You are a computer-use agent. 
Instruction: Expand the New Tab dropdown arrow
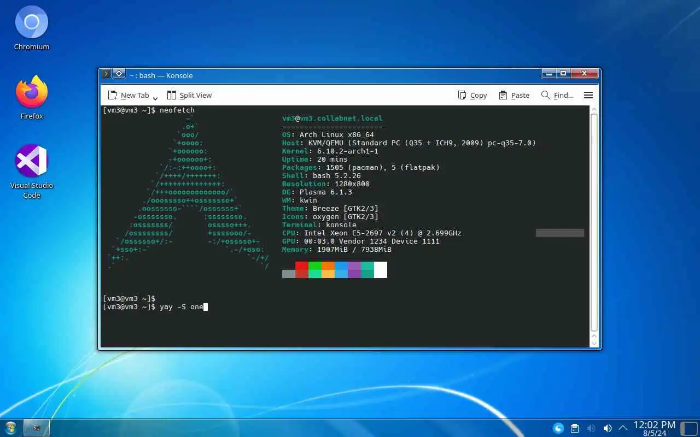(x=155, y=97)
